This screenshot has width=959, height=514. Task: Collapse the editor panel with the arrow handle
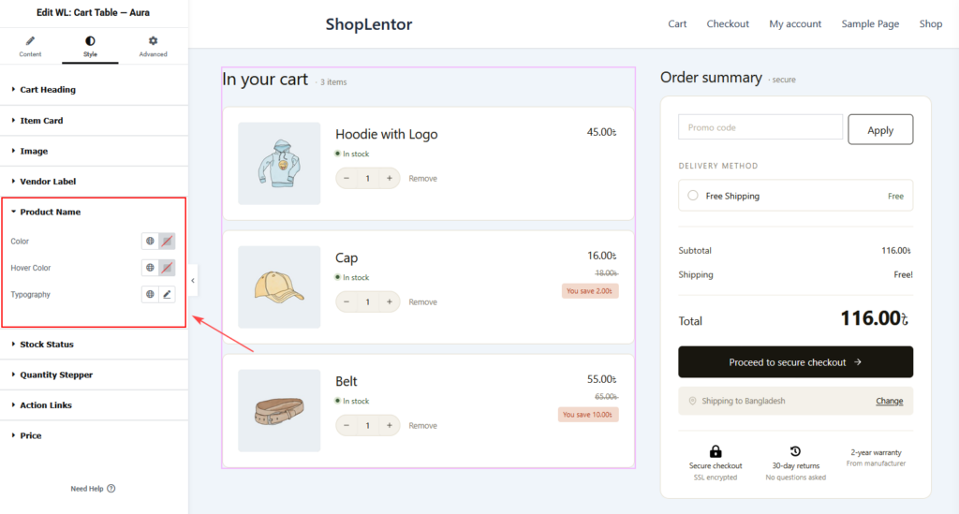coord(193,281)
